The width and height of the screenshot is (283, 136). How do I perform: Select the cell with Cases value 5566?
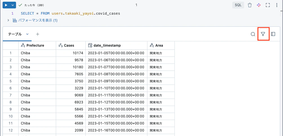click(71, 116)
